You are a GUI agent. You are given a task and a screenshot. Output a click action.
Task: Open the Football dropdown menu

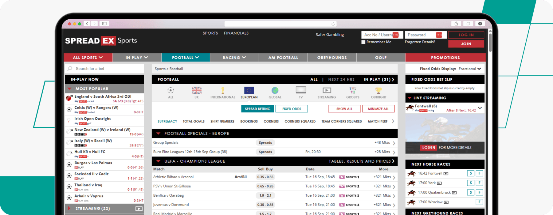(186, 57)
